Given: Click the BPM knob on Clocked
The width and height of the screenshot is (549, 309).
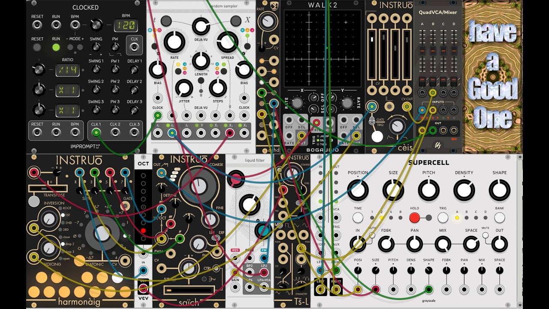Looking at the screenshot, I should pyautogui.click(x=97, y=24).
